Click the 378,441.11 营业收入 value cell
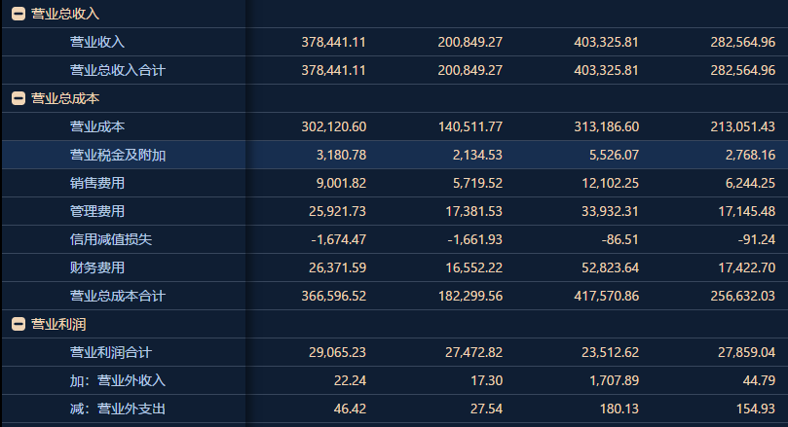This screenshot has height=427, width=788. 334,42
